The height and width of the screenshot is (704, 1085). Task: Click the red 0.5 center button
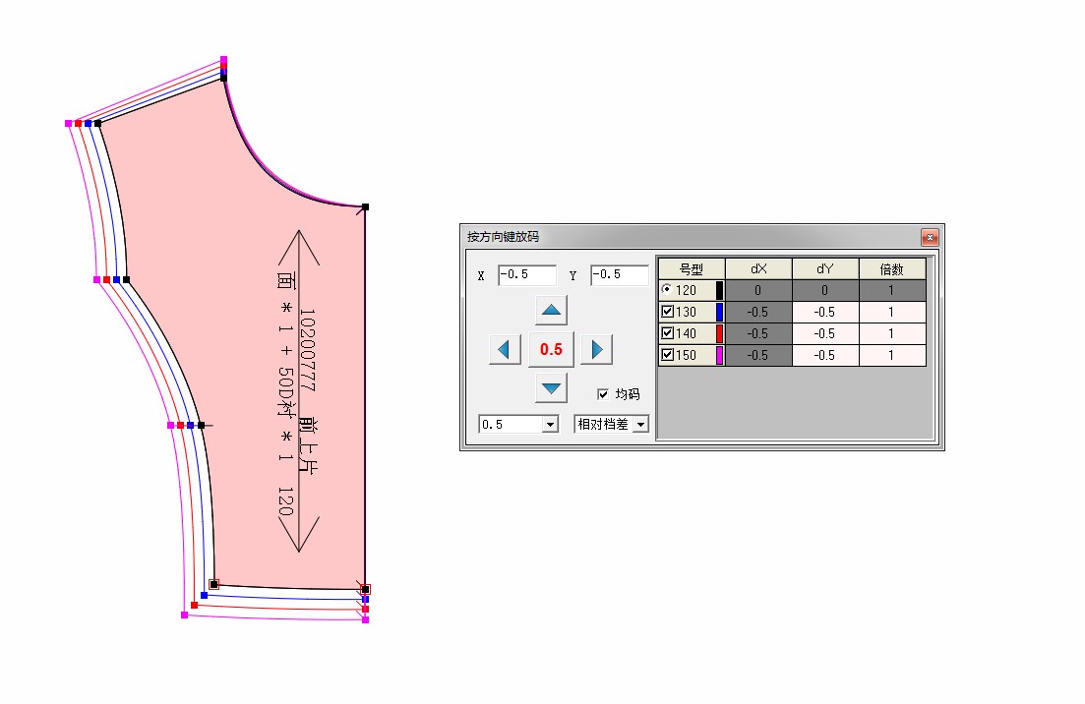pyautogui.click(x=552, y=349)
